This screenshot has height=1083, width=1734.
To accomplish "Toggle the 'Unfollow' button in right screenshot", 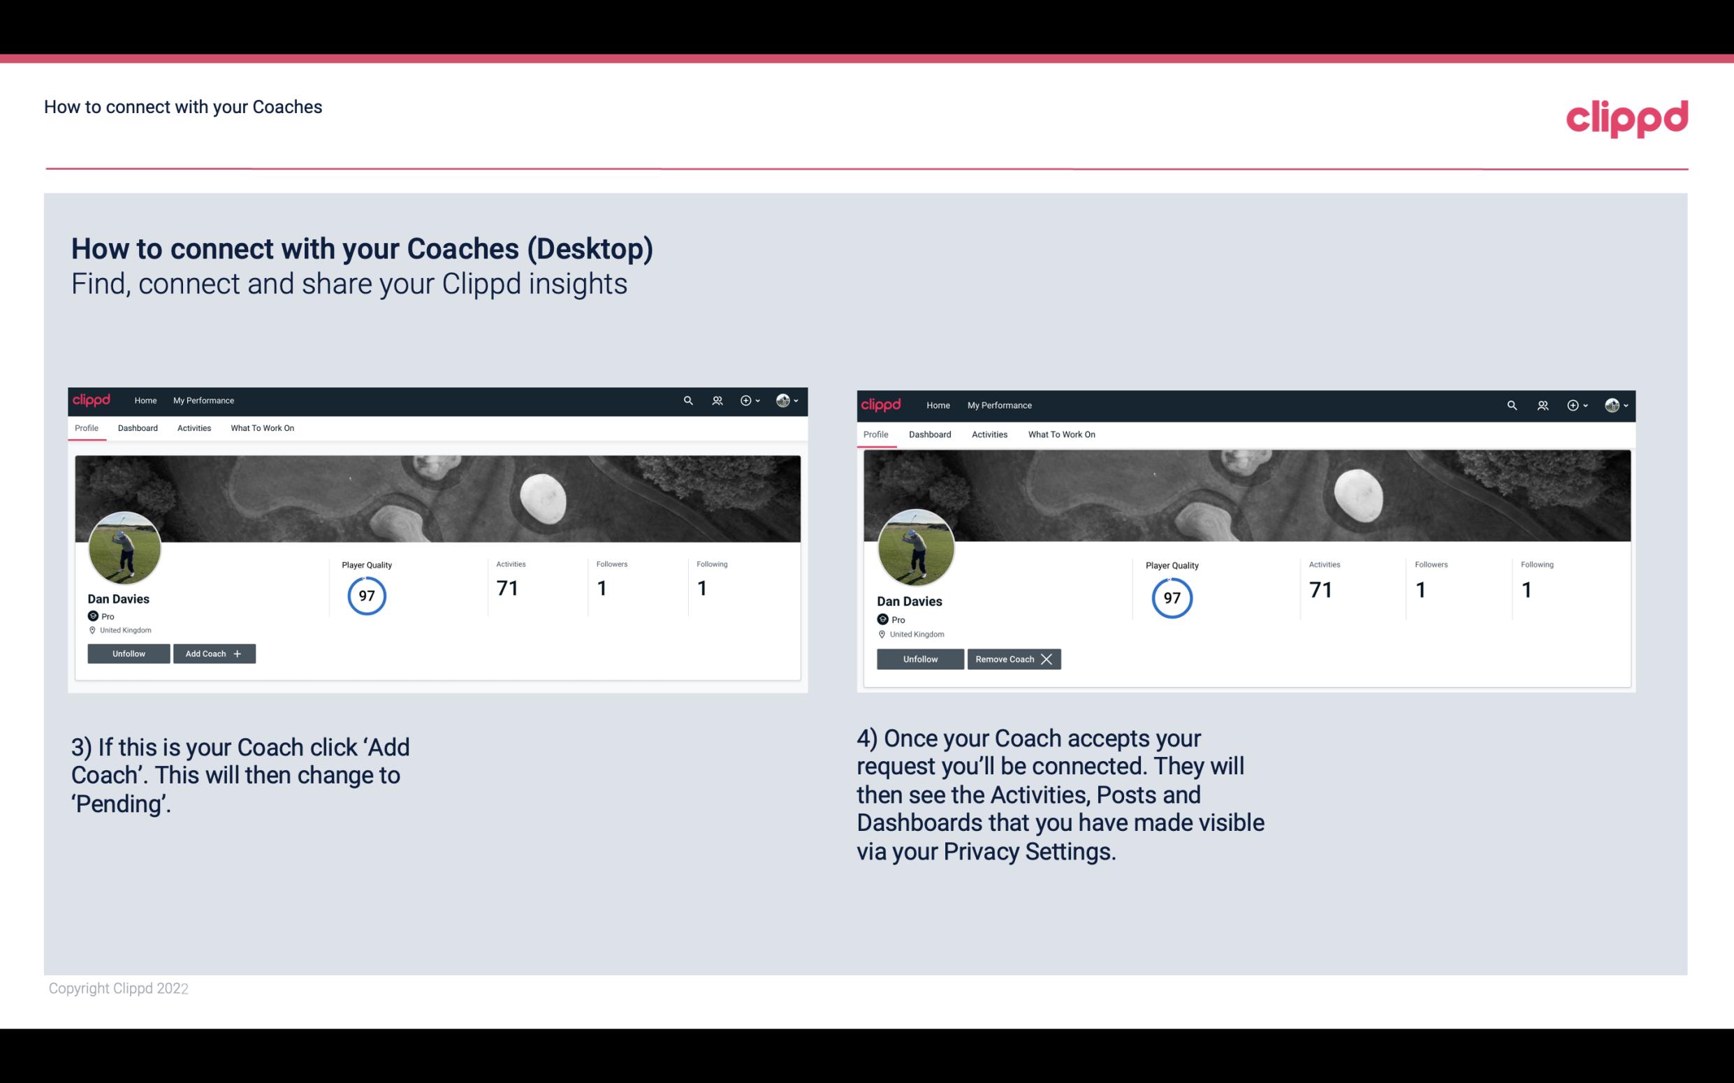I will (x=919, y=658).
